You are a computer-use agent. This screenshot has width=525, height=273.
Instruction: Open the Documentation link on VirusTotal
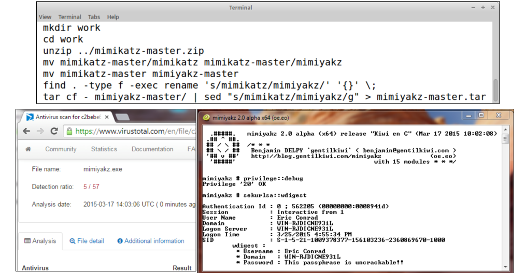click(152, 149)
